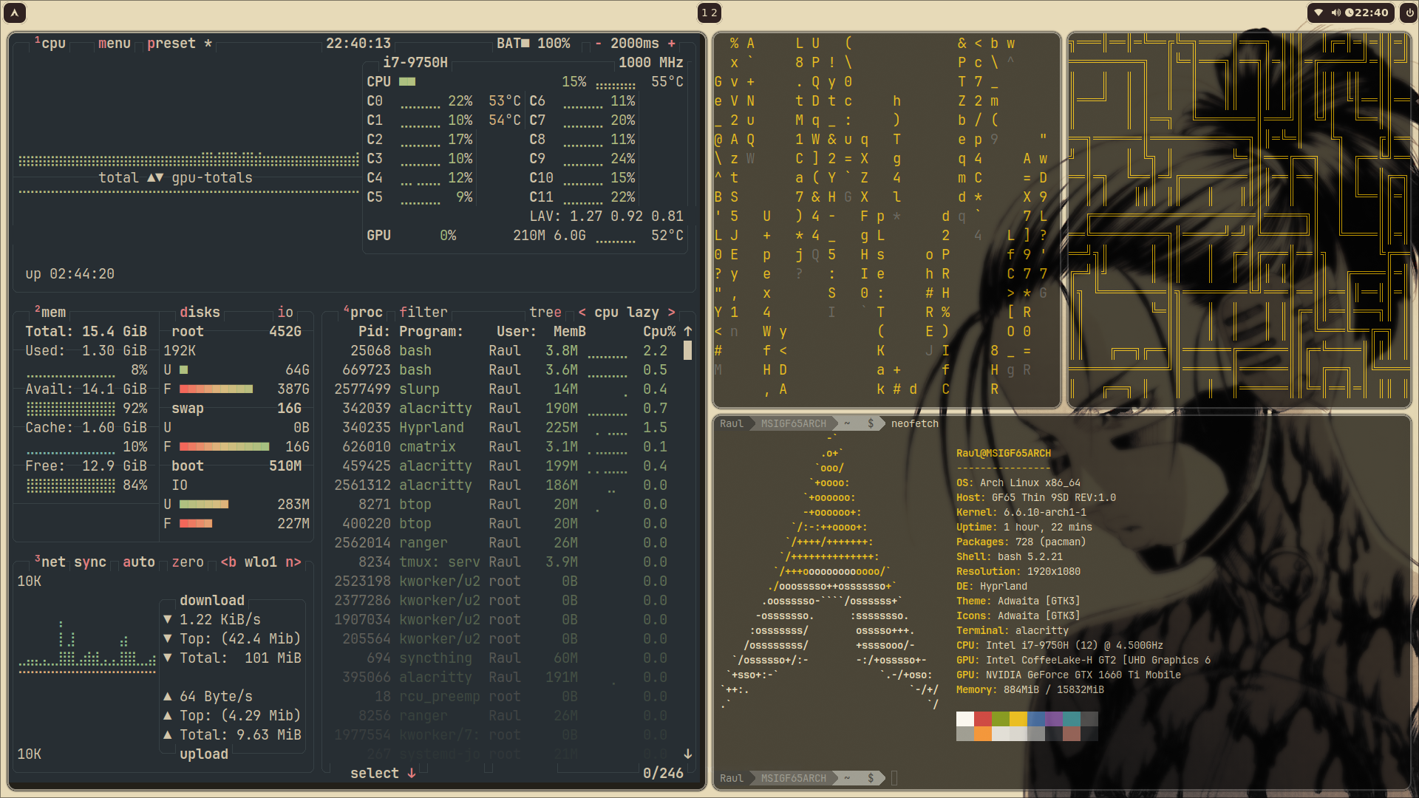Click the wlo1 interface name

[261, 562]
